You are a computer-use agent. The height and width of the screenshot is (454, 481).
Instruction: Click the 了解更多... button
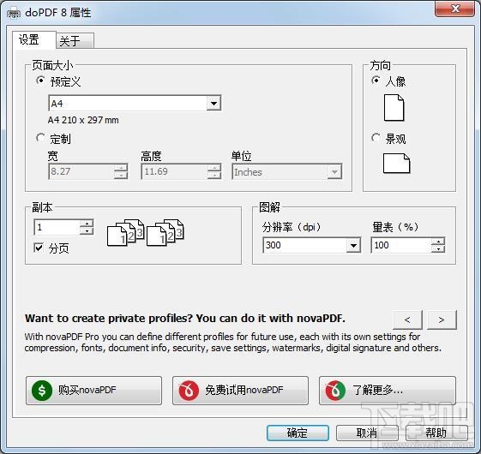click(x=388, y=391)
